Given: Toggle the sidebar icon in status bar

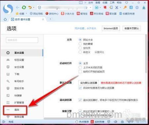Looking at the screenshot, I should click(4, 122).
